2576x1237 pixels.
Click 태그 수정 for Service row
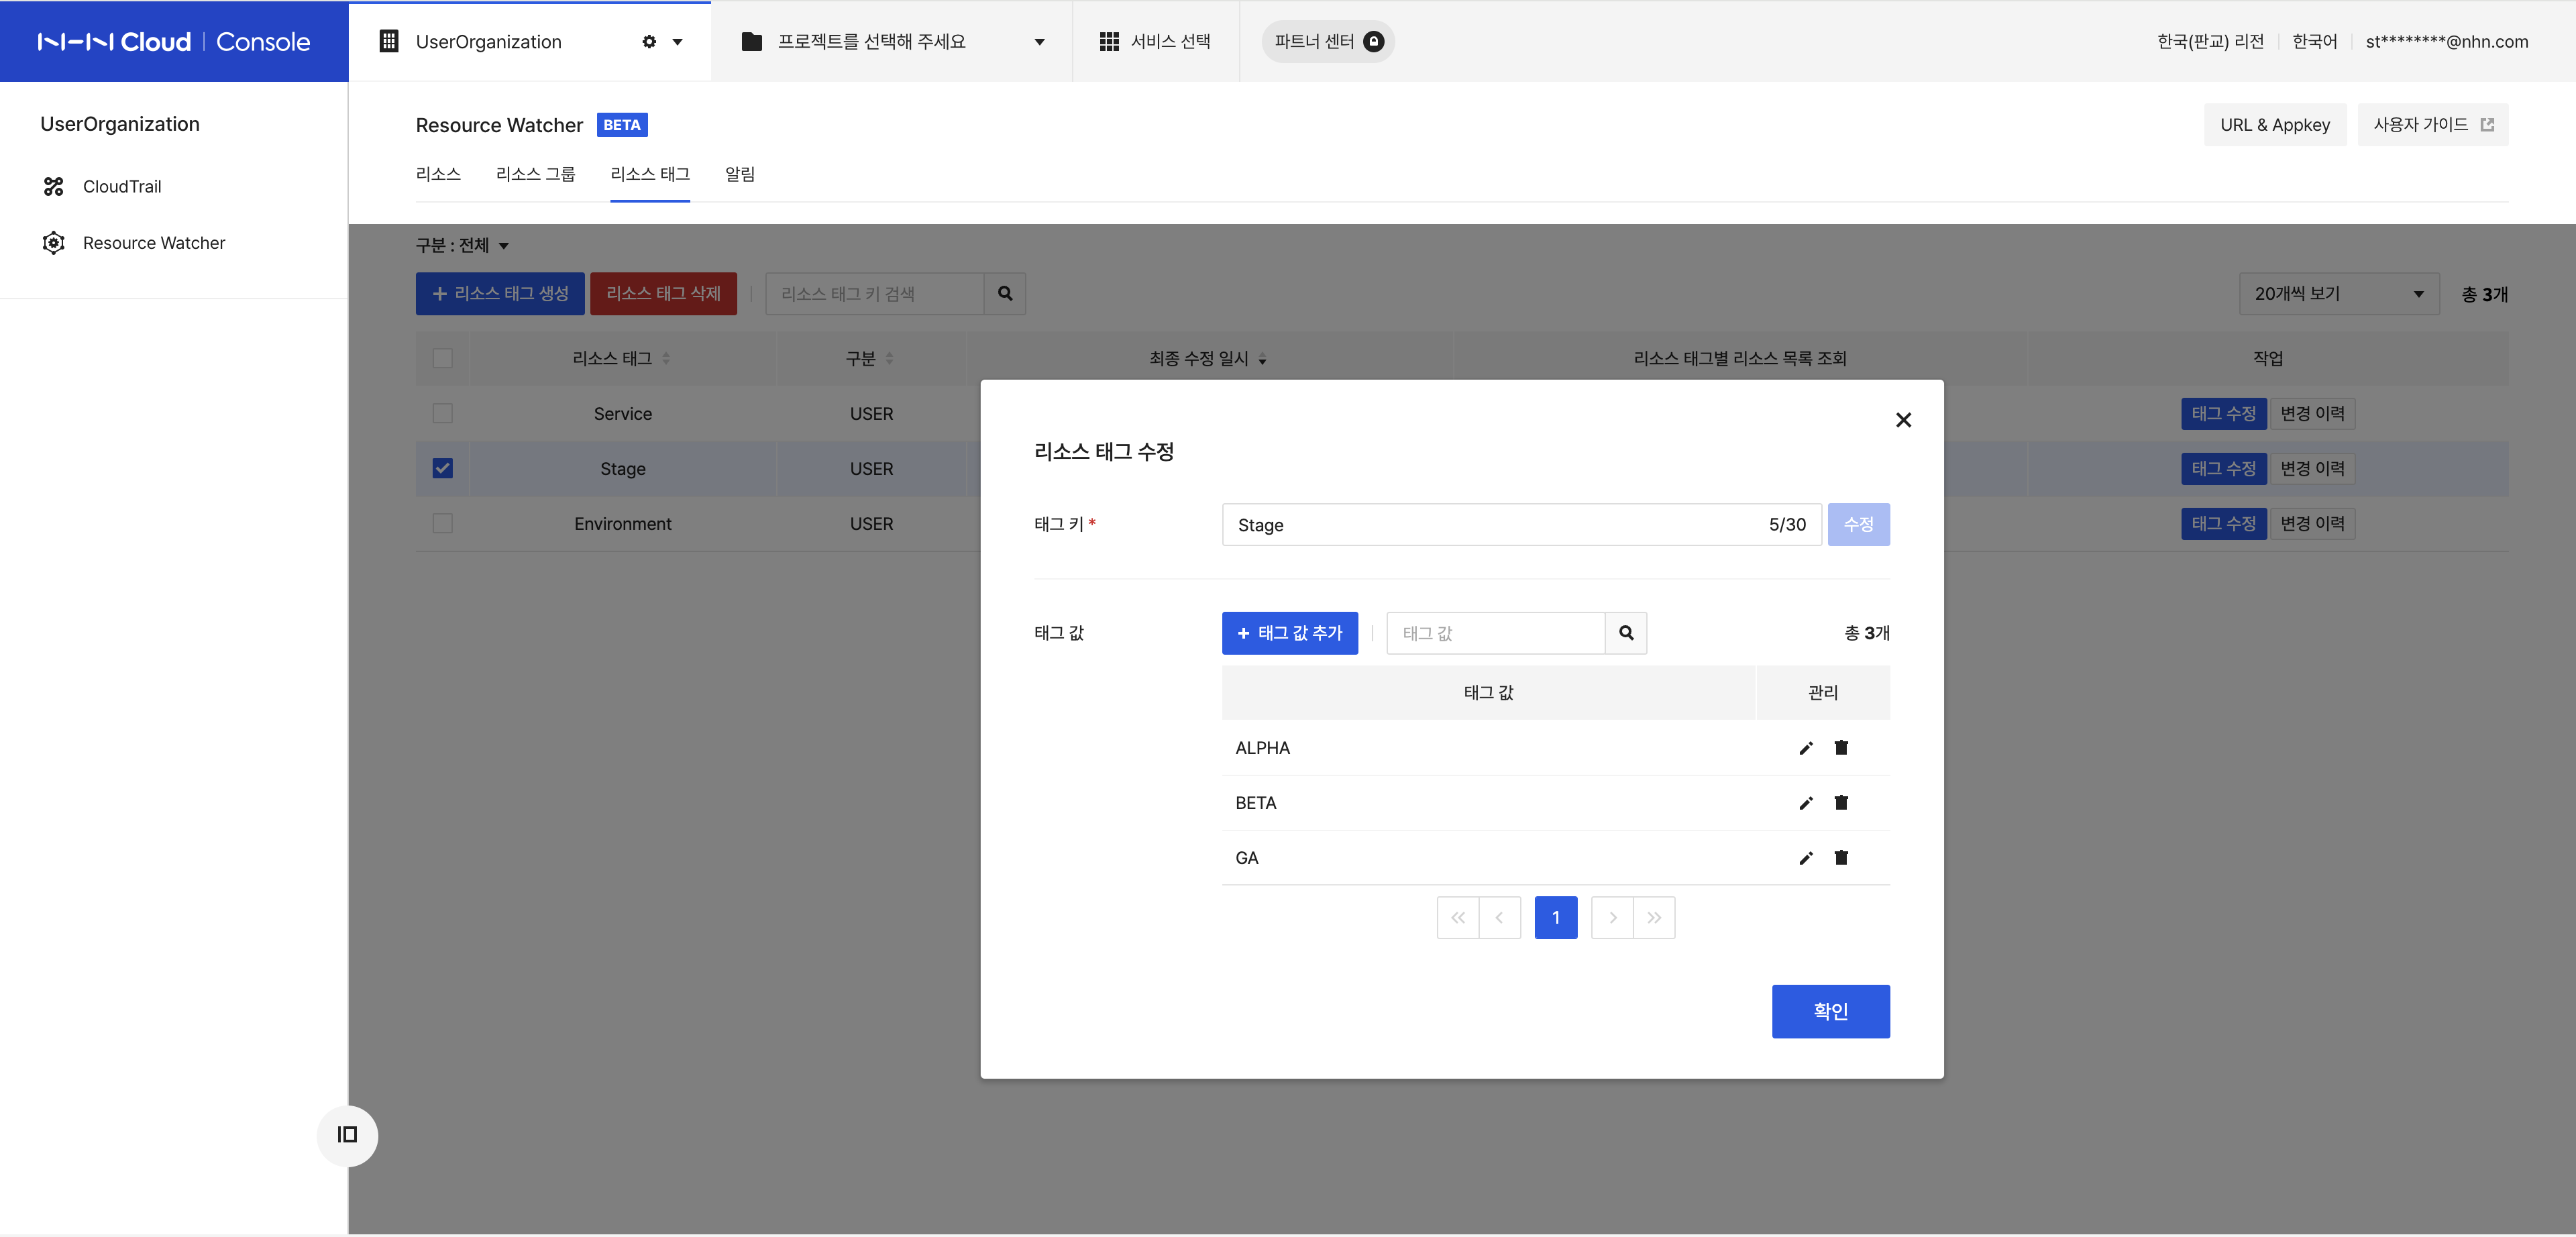click(x=2224, y=414)
